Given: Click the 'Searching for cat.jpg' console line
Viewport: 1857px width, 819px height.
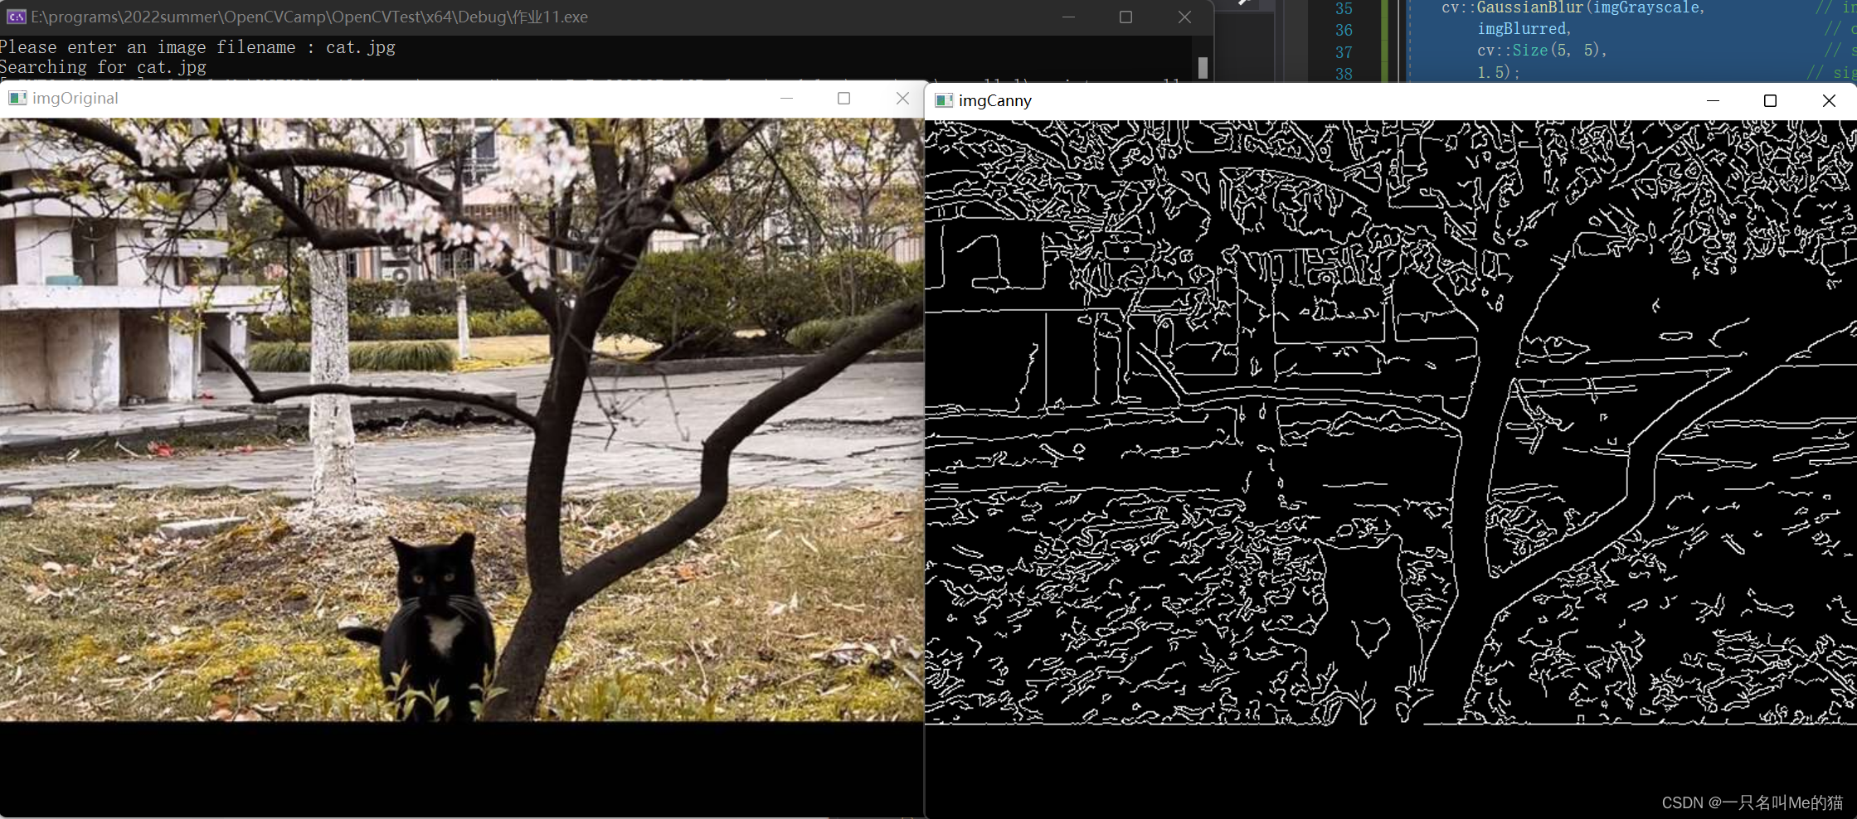Looking at the screenshot, I should [104, 67].
